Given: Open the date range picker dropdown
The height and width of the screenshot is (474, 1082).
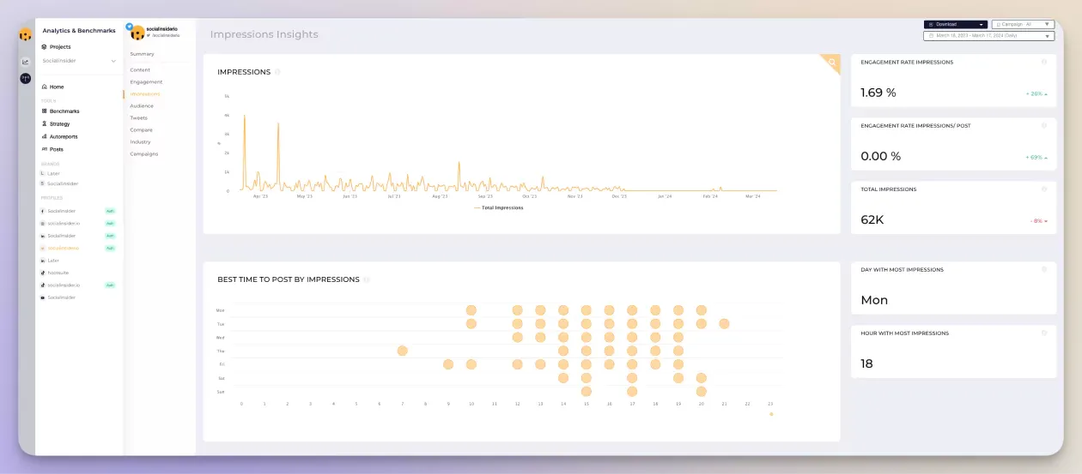Looking at the screenshot, I should point(989,36).
